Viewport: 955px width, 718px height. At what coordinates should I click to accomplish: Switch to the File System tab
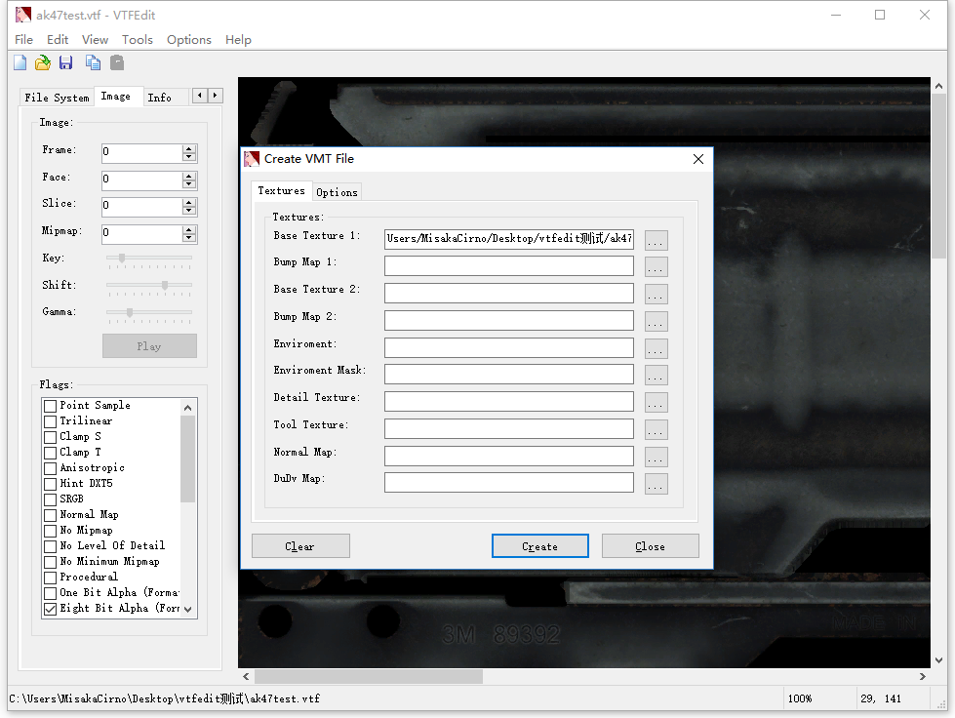[x=57, y=98]
